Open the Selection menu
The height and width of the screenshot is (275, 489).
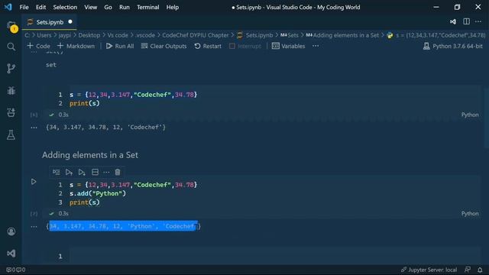coord(65,7)
